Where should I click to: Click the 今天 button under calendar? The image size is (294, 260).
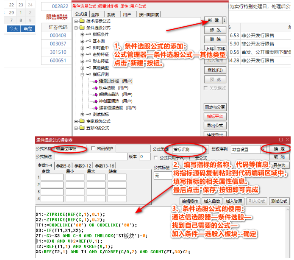pyautogui.click(x=13, y=28)
